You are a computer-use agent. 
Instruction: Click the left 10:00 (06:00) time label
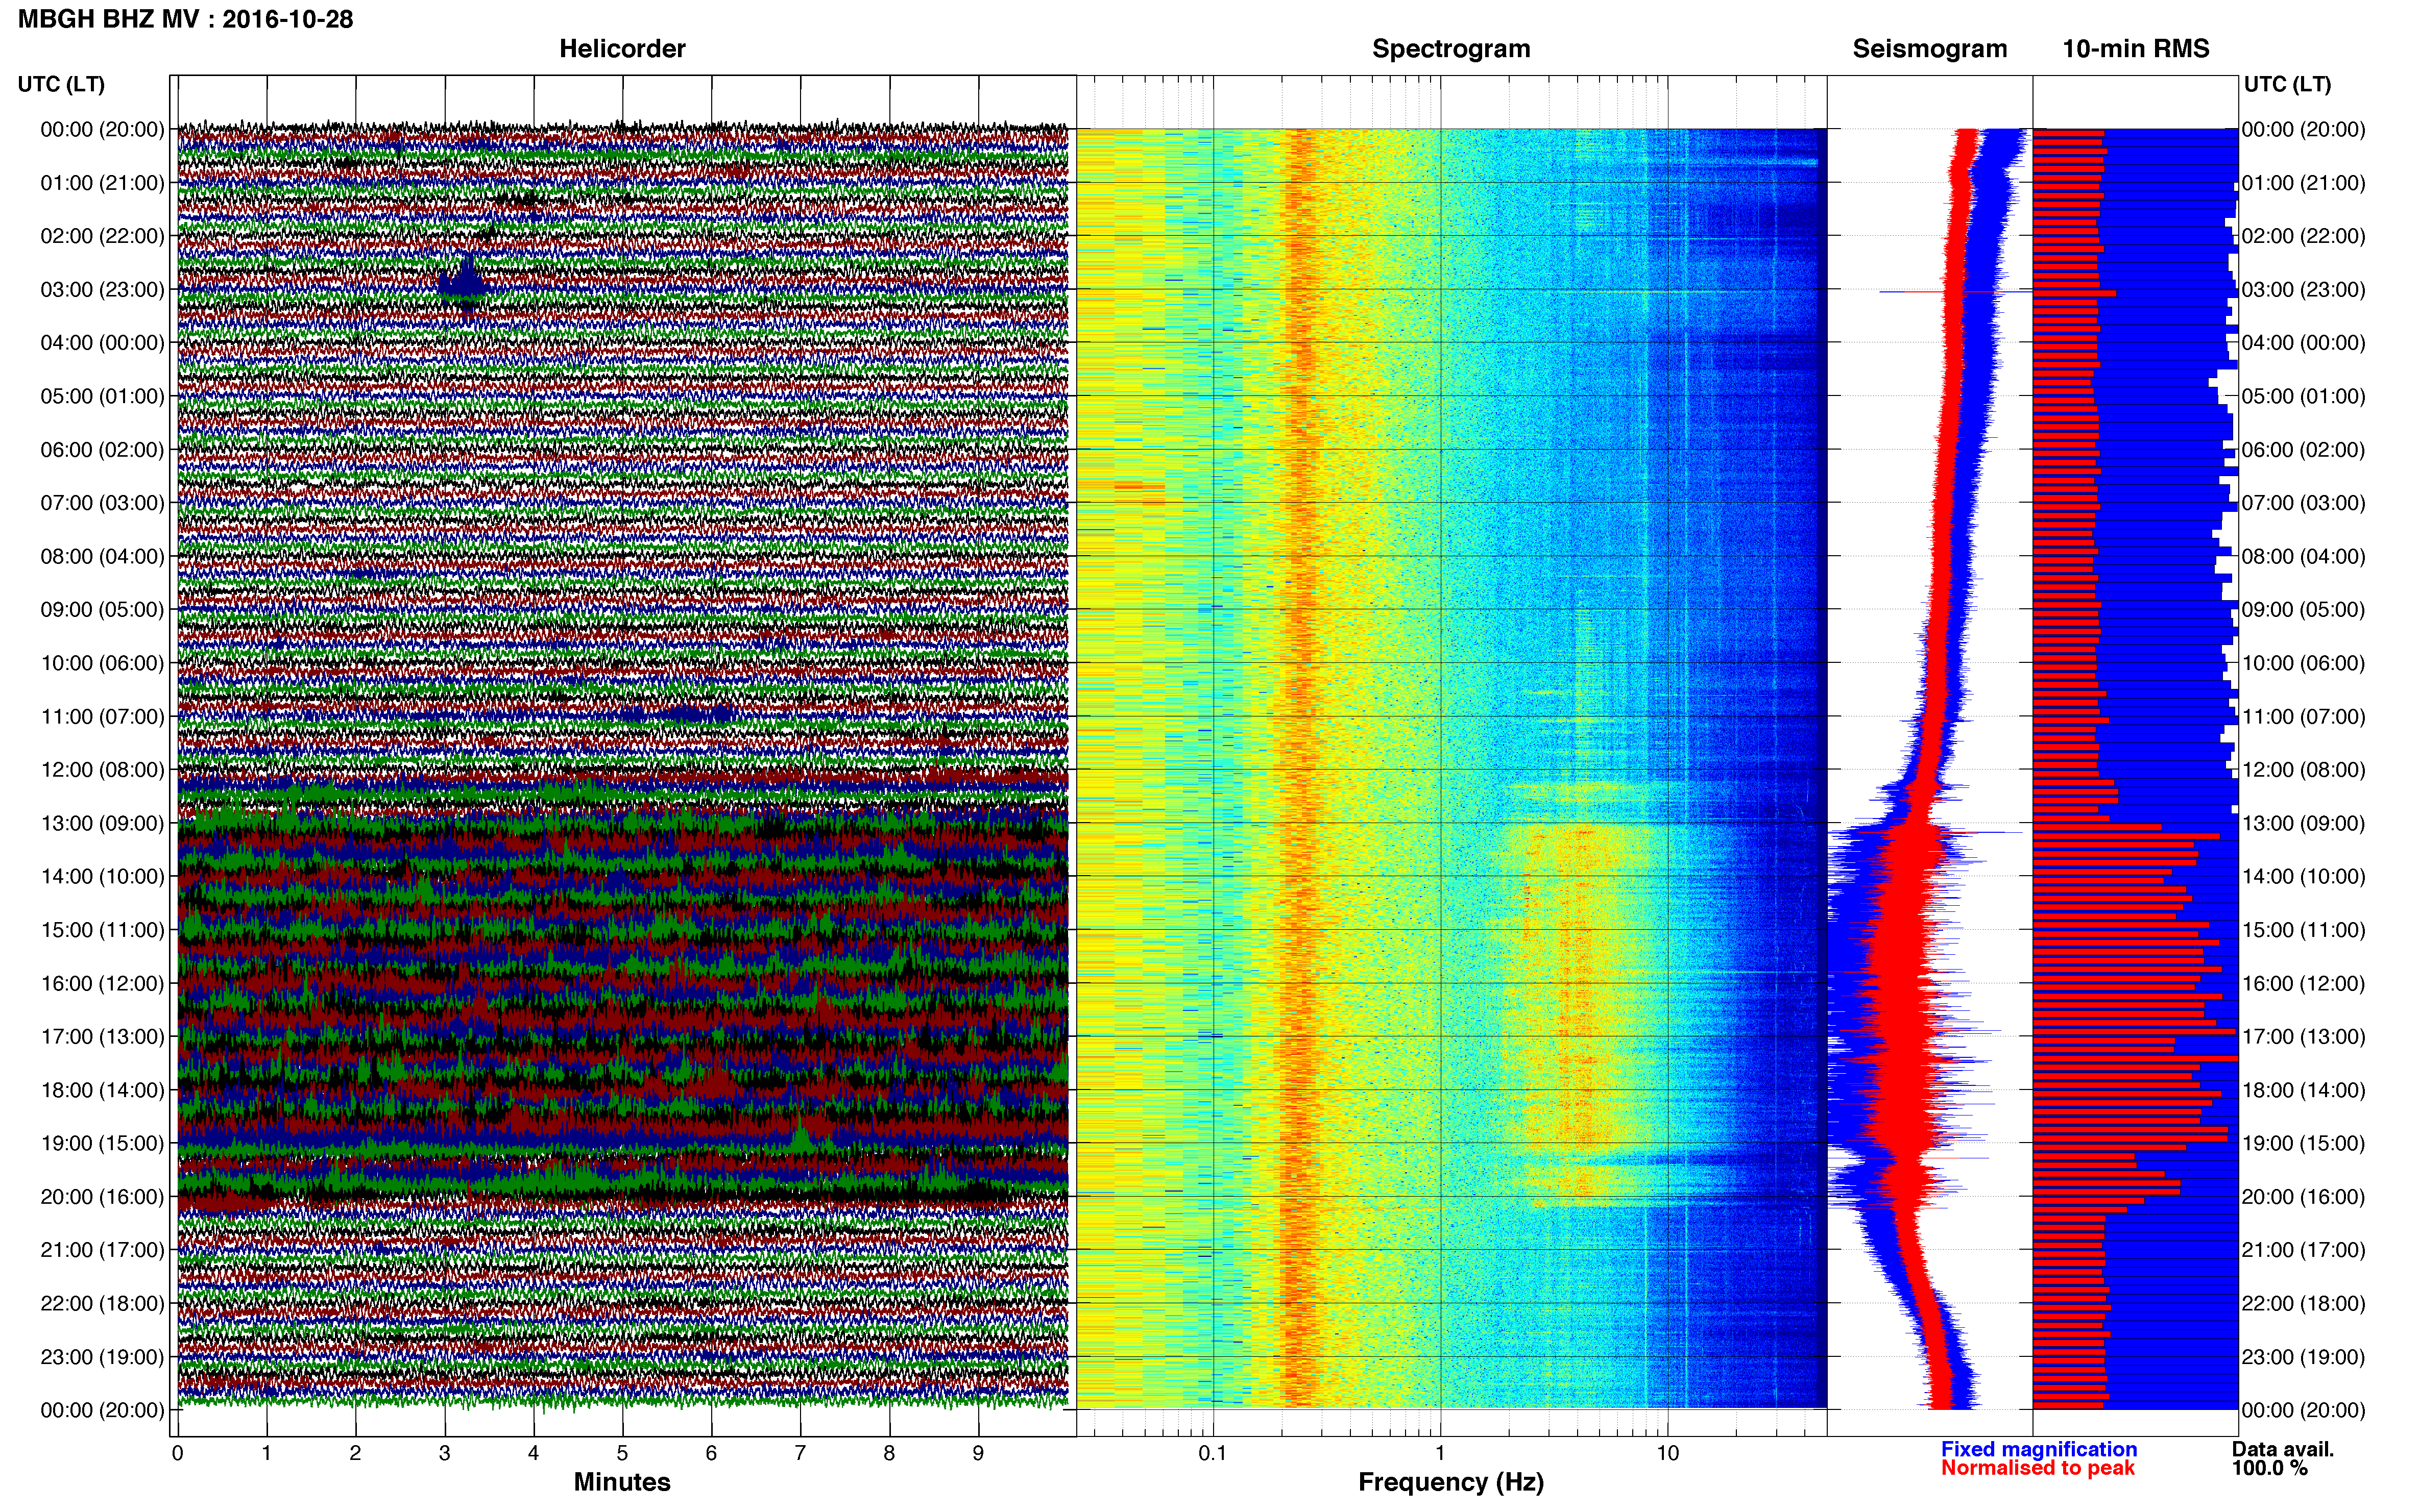coord(102,664)
